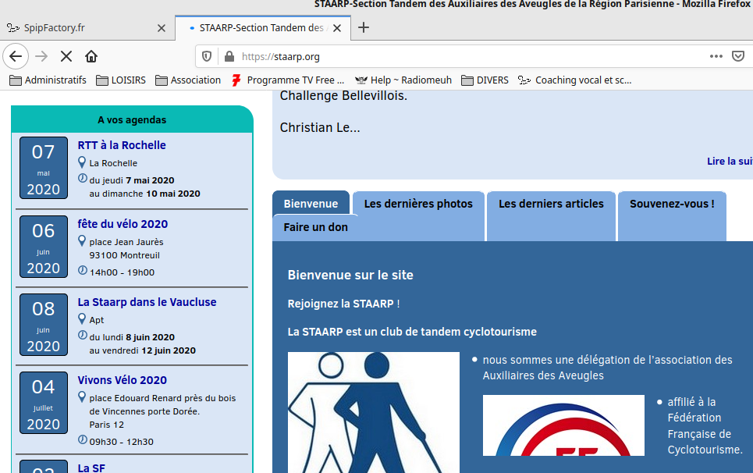Open the LOISIRS bookmarks folder
The width and height of the screenshot is (753, 473).
(121, 80)
